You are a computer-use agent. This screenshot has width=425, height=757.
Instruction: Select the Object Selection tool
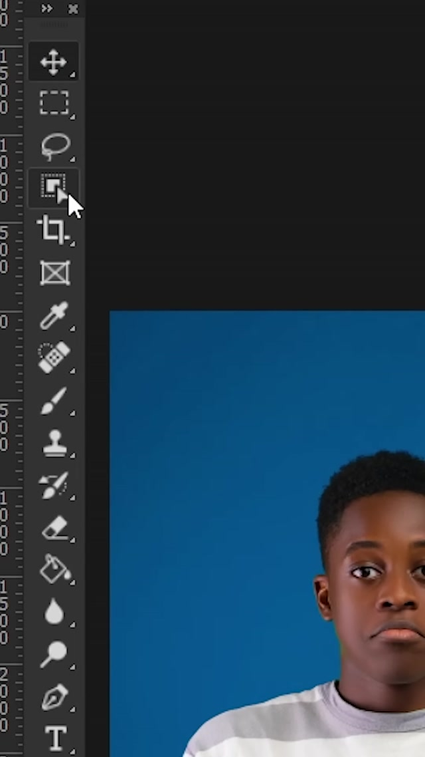coord(54,188)
